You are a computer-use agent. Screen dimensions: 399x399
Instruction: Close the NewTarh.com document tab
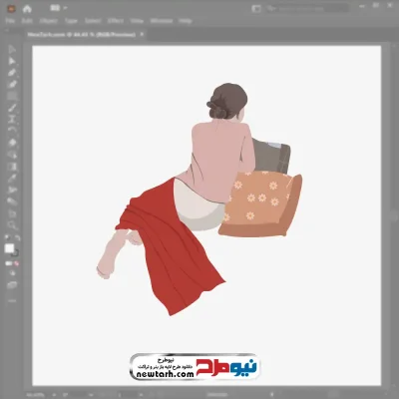[x=142, y=34]
